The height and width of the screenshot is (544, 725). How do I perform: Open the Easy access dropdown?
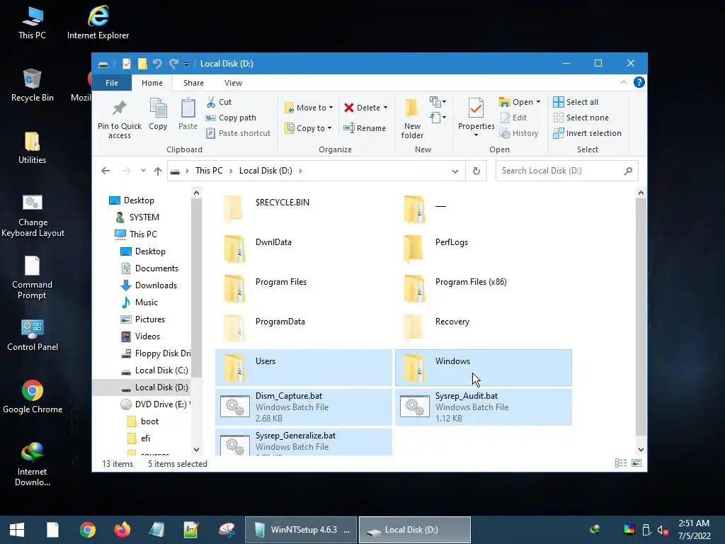tap(438, 118)
